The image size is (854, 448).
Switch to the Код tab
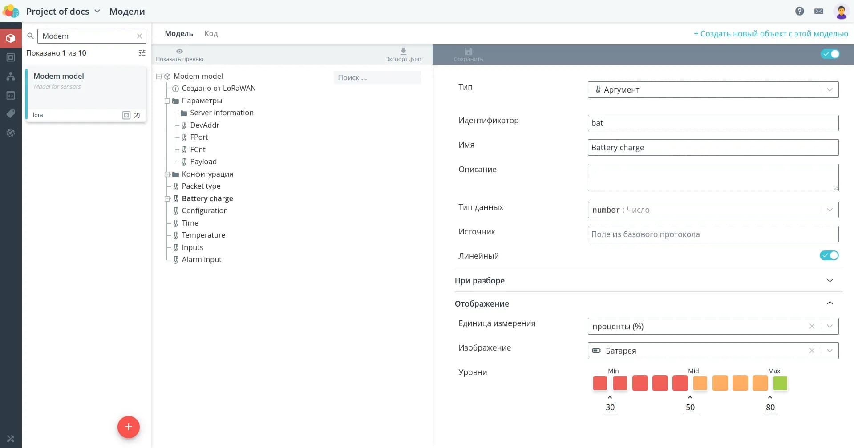211,34
